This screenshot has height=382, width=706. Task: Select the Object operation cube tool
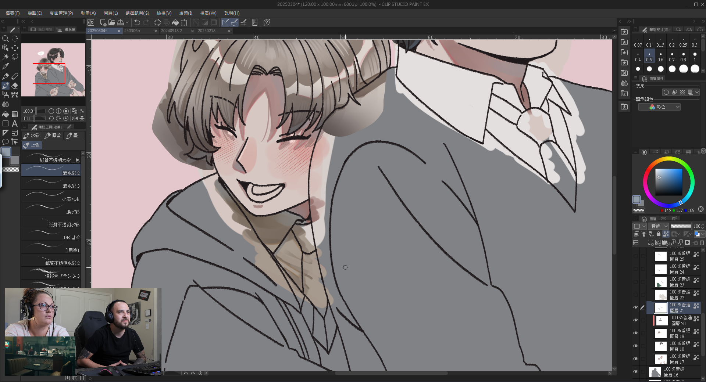click(5, 48)
